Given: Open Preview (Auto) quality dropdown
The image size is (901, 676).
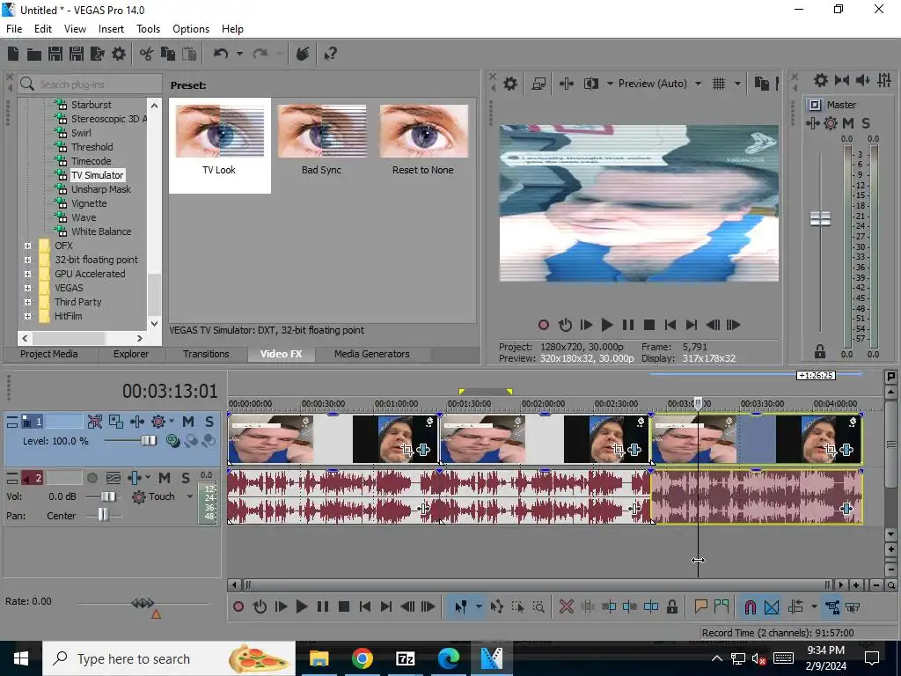Looking at the screenshot, I should (660, 84).
